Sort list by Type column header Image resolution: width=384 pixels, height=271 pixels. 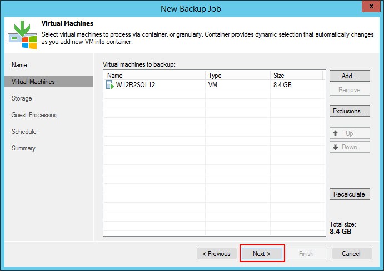(x=237, y=75)
